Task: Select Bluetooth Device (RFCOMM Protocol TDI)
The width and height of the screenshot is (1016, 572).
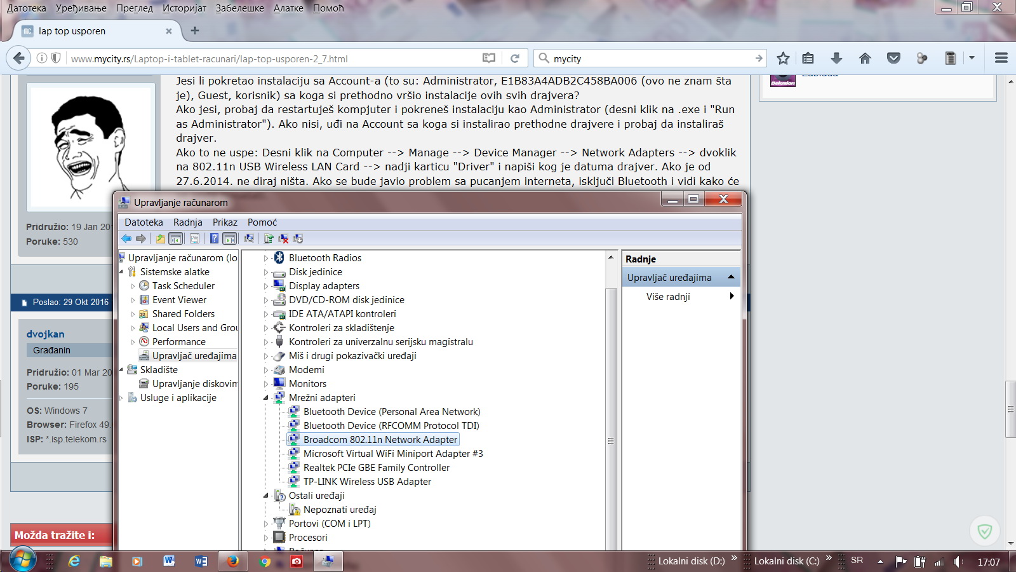Action: pyautogui.click(x=391, y=426)
